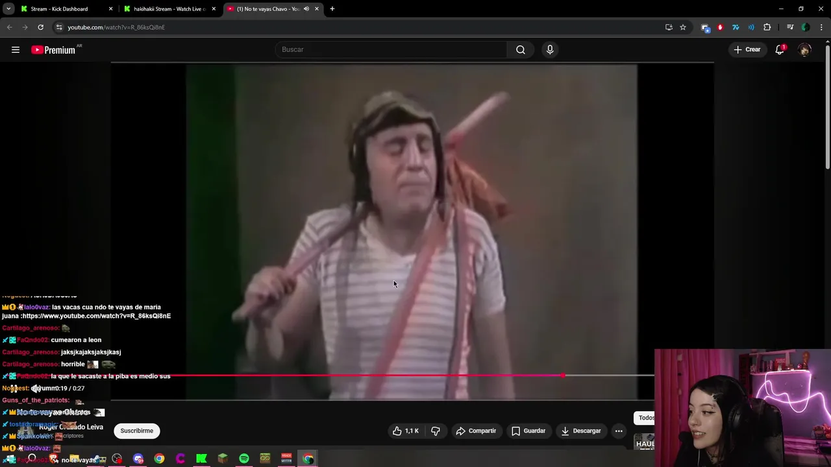Open the picture-in-picture extension icon
The image size is (831, 467).
point(705,27)
